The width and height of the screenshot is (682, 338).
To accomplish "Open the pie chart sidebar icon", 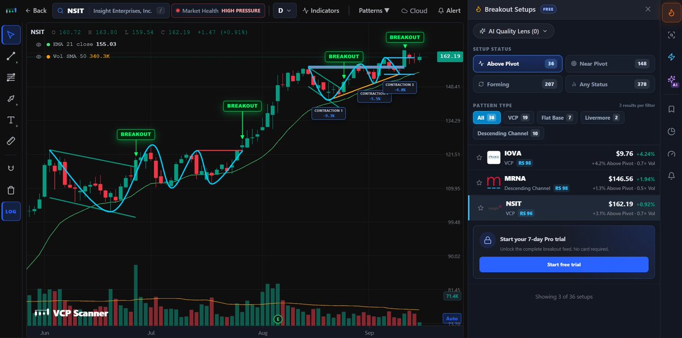I will coord(671,131).
